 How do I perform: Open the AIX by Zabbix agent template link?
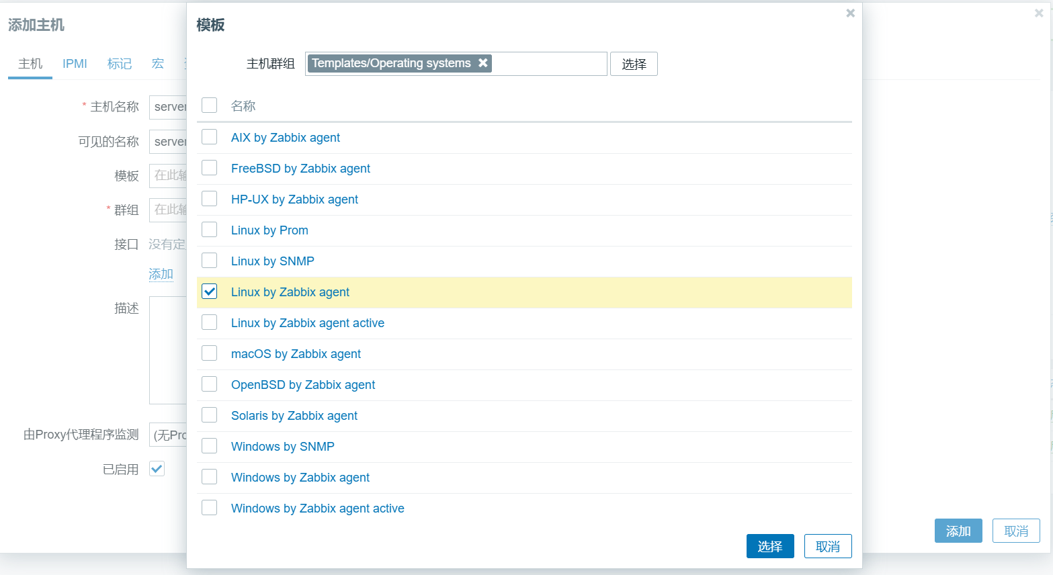pos(286,138)
